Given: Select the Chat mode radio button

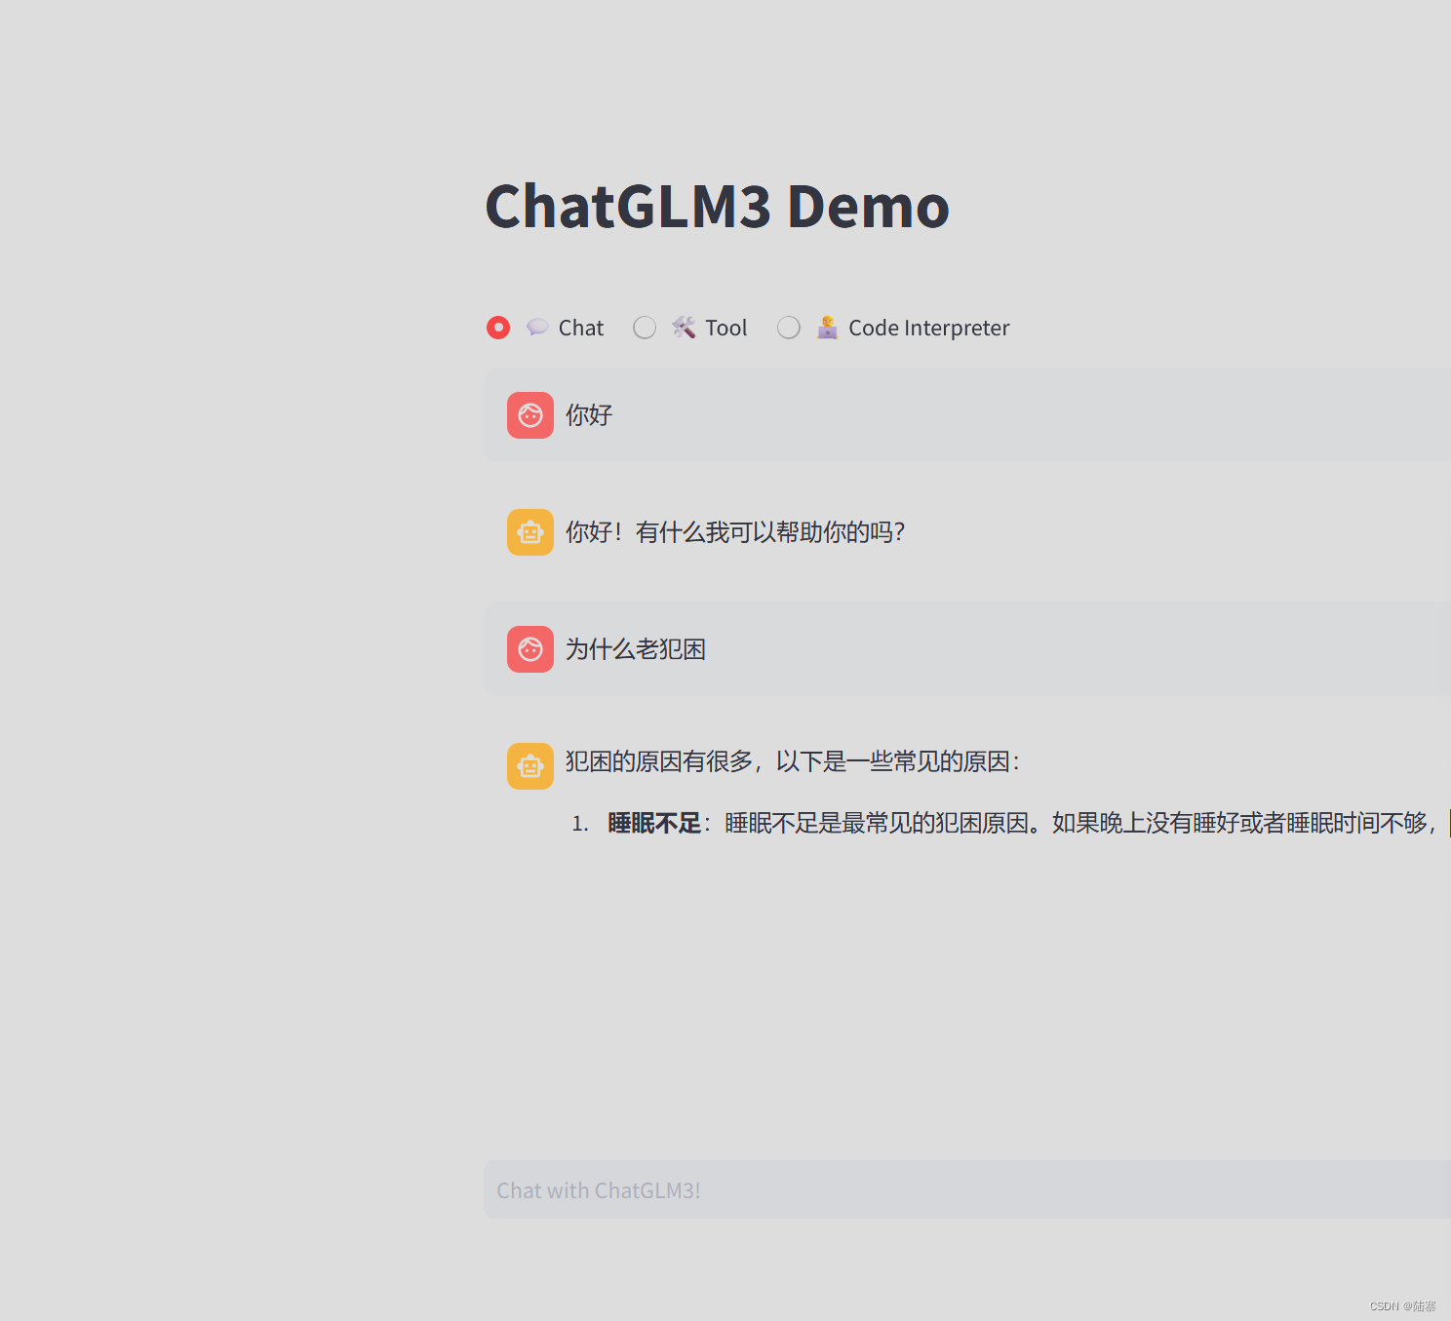Looking at the screenshot, I should [498, 328].
